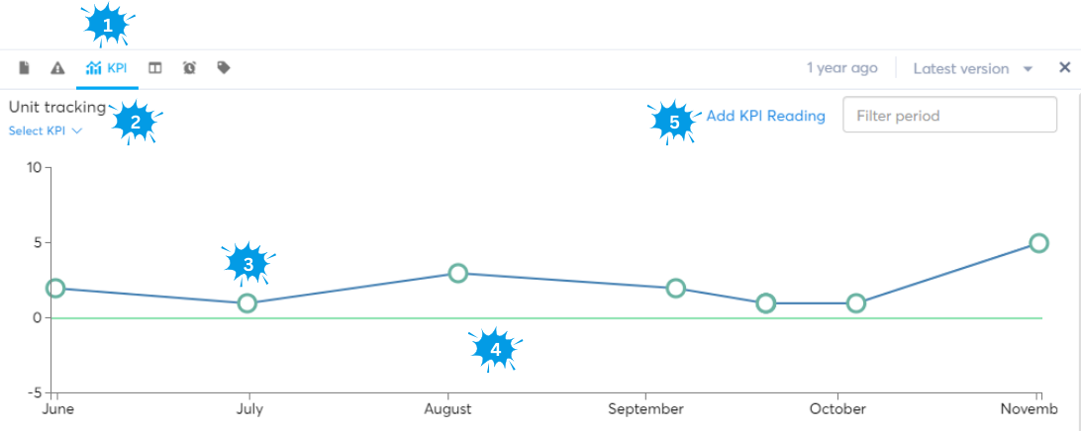Viewport: 1081px width, 431px height.
Task: Open the tag icon tab
Action: 224,68
